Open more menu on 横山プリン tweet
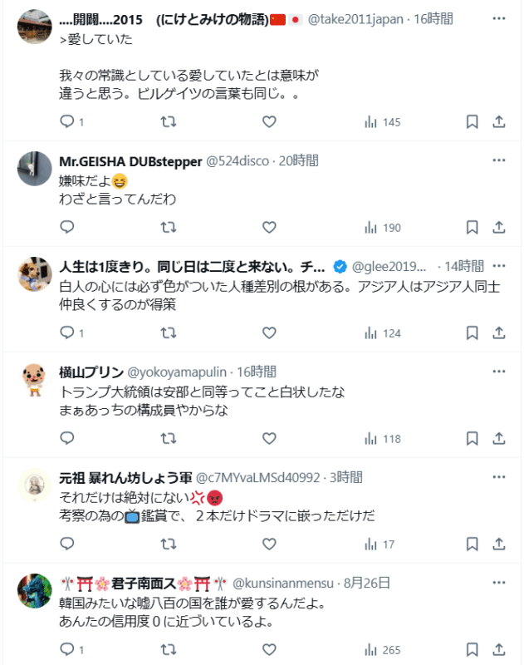The width and height of the screenshot is (524, 665). (498, 372)
